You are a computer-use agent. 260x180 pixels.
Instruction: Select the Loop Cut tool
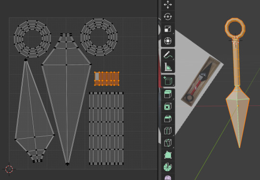coord(168,131)
